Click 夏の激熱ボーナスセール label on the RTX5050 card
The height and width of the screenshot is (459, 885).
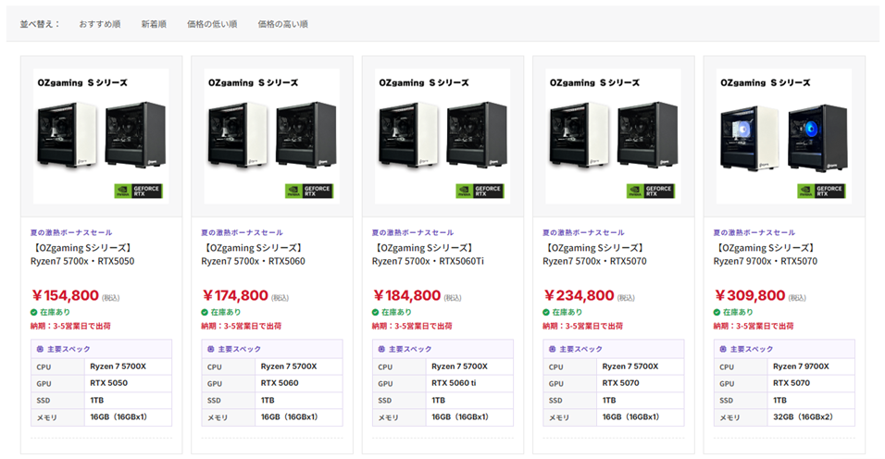point(71,232)
